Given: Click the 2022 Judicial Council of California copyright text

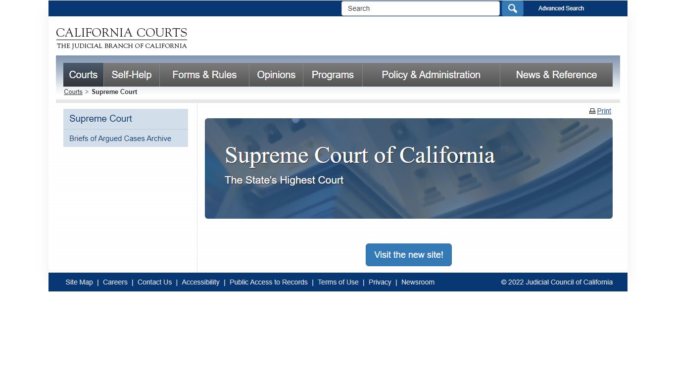Looking at the screenshot, I should tap(557, 282).
